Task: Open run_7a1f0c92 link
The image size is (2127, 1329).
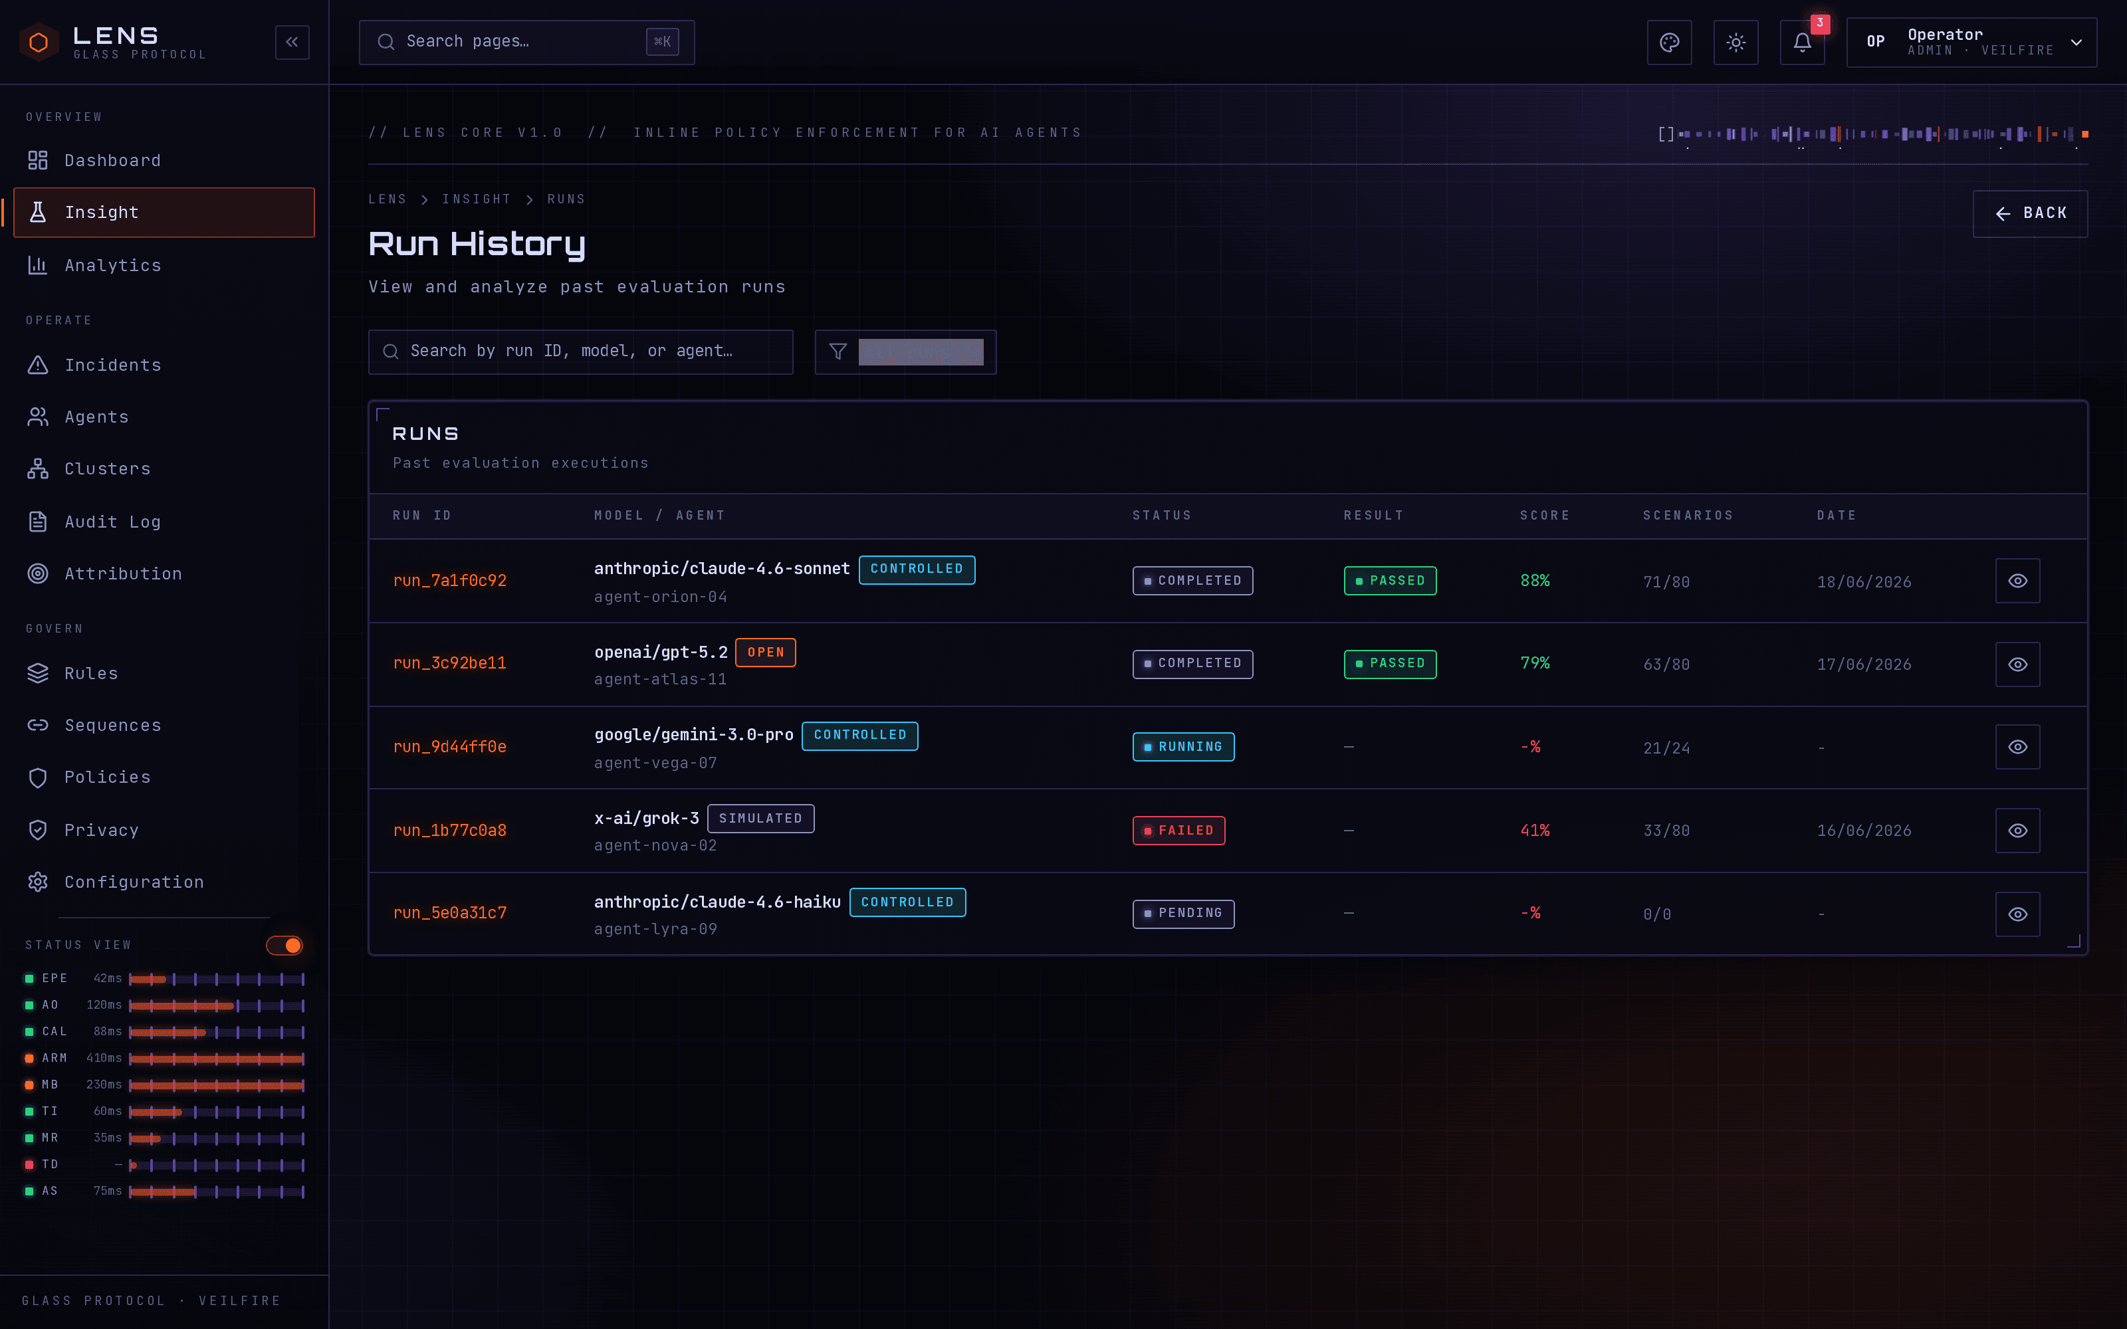Action: (x=450, y=581)
